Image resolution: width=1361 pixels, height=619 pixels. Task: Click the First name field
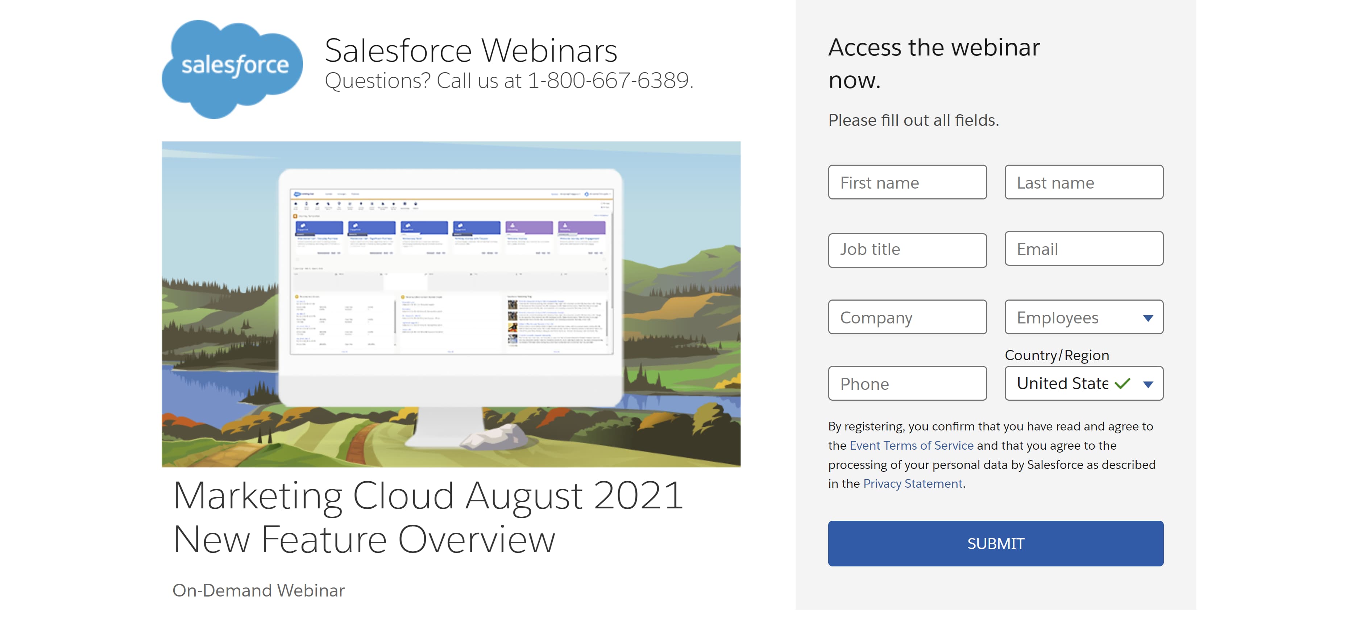906,182
